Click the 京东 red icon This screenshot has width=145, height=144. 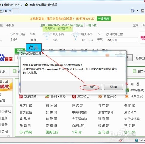point(21,97)
